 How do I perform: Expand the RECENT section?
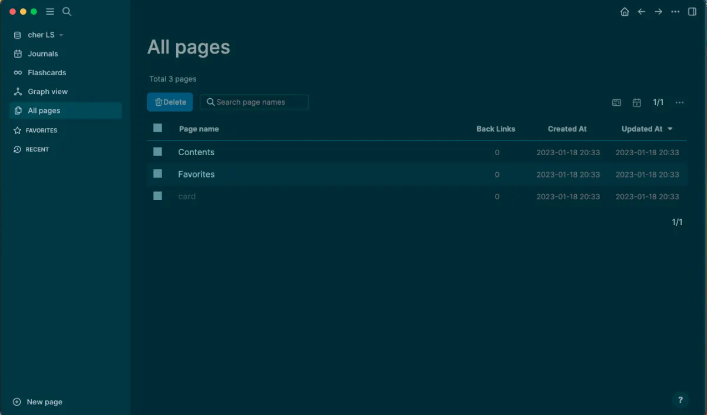pos(37,149)
